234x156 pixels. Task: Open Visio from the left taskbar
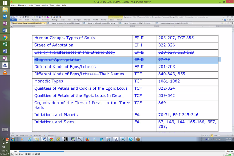5,51
